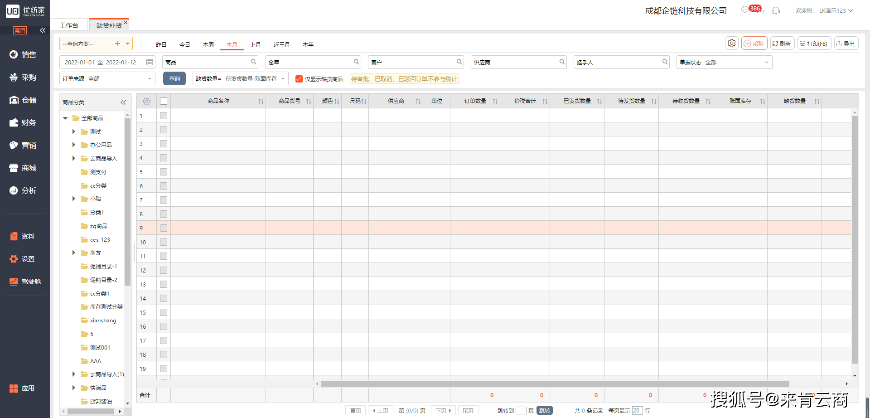Open the 单据状态 dropdown

coord(724,62)
